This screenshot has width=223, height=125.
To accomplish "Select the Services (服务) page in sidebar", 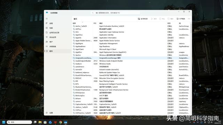I will pyautogui.click(x=58, y=51).
